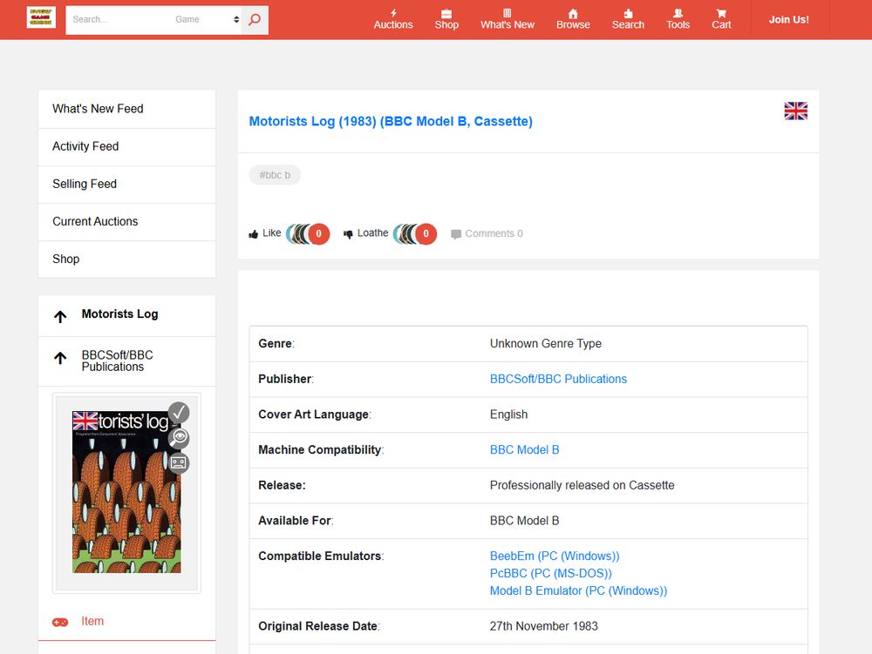The width and height of the screenshot is (872, 654).
Task: Open Shop in the top navigation bar
Action: (446, 19)
